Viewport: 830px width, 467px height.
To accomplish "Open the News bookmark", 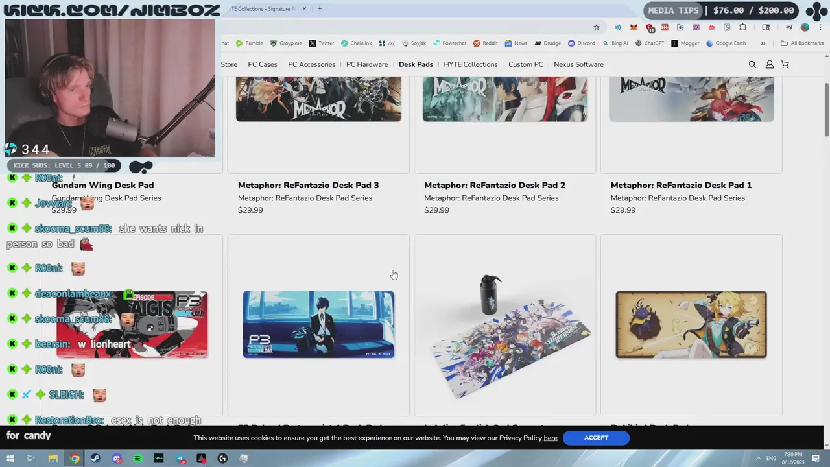I will coord(516,43).
